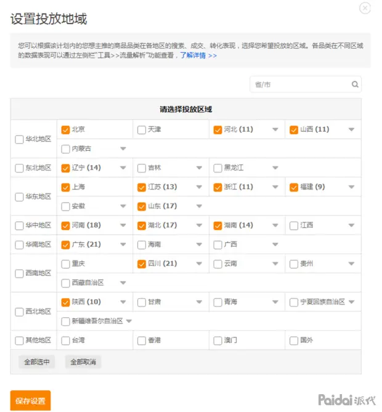Enable the 国外 checkbox
Image resolution: width=382 pixels, height=412 pixels.
coord(294,341)
